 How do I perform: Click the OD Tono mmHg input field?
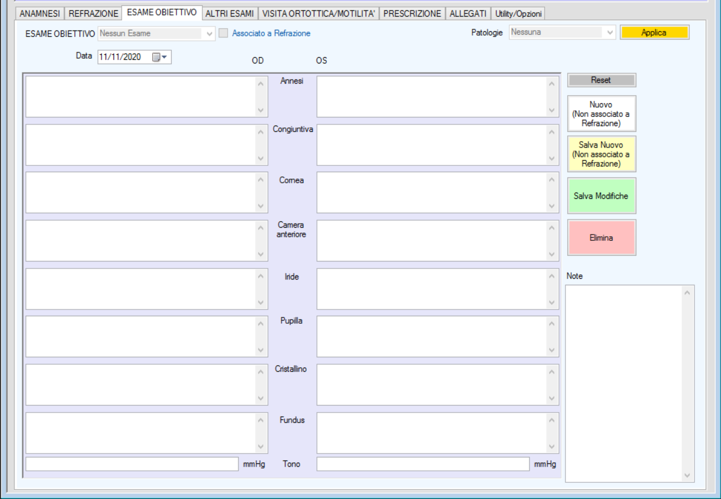(131, 464)
